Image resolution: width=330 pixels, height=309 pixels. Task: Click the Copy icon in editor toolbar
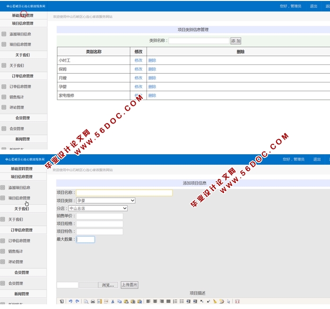pyautogui.click(x=119, y=301)
